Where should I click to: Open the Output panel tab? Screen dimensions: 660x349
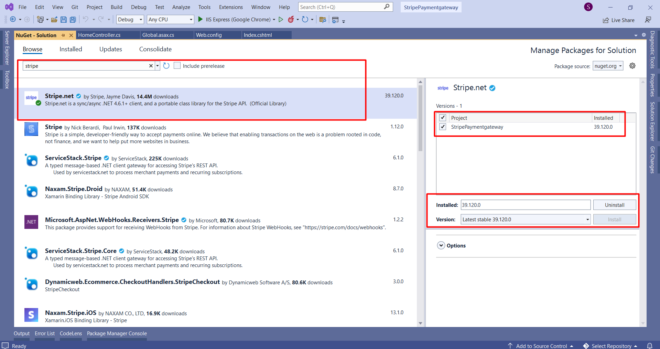pos(22,334)
